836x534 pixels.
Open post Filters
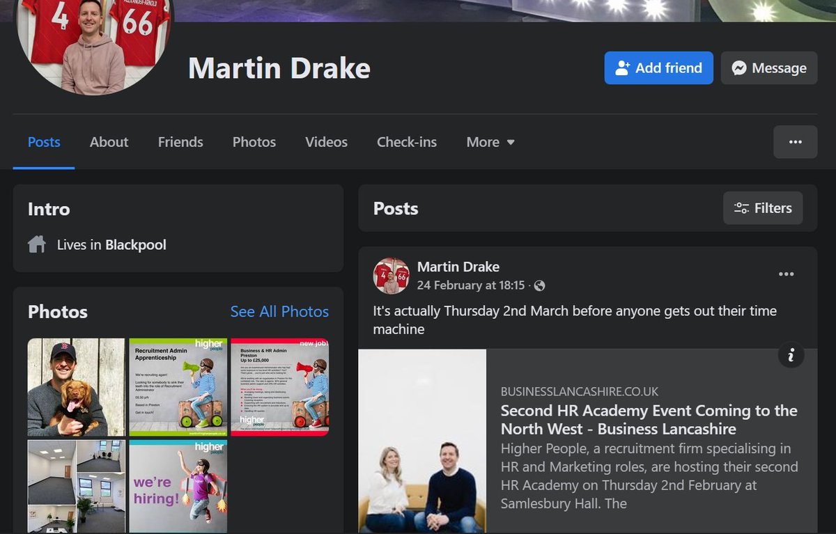(763, 208)
